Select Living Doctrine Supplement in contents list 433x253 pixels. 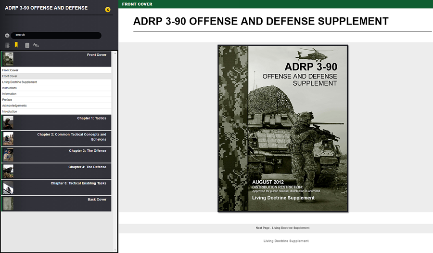pos(19,82)
